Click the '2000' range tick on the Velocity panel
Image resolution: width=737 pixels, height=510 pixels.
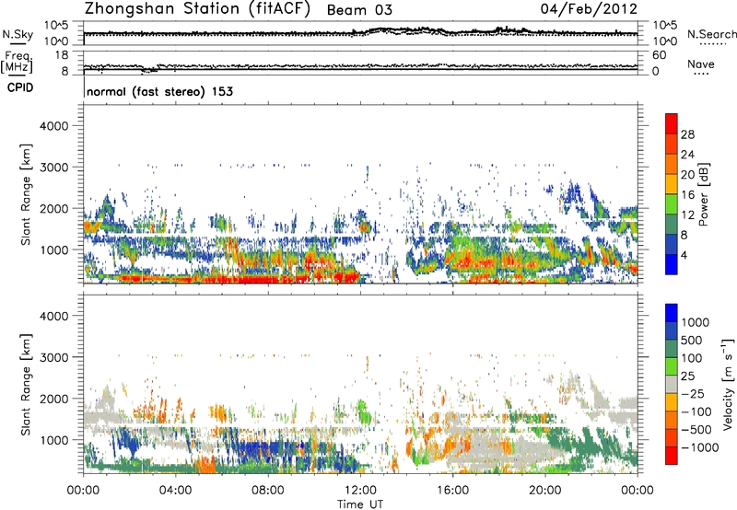pyautogui.click(x=53, y=399)
